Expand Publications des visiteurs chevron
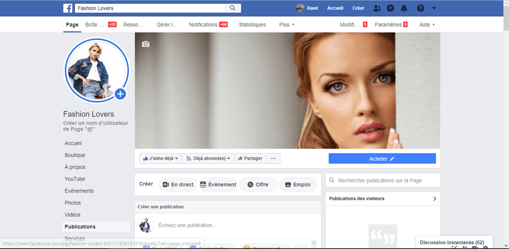The width and height of the screenshot is (509, 249). (434, 199)
